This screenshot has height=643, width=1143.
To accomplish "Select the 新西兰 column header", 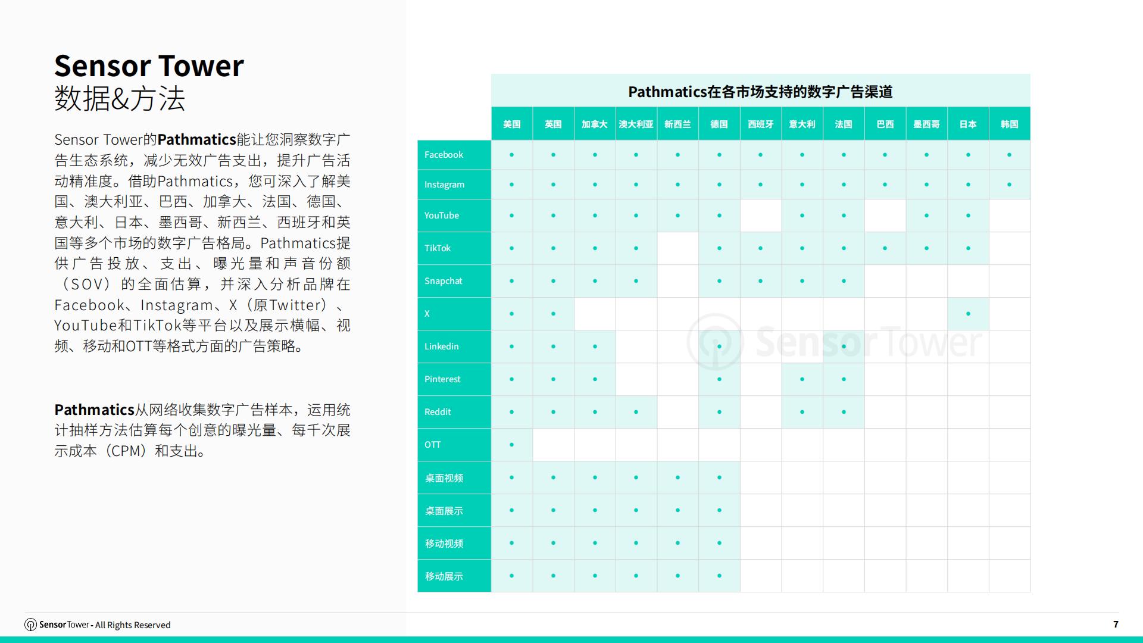I will click(677, 124).
